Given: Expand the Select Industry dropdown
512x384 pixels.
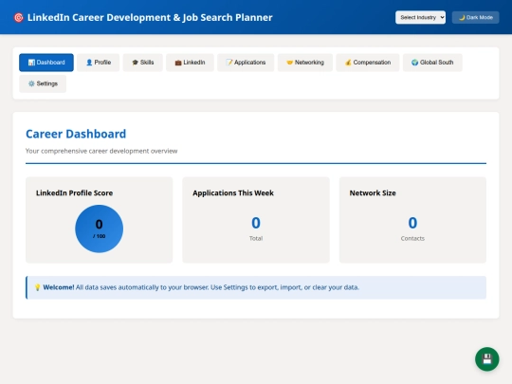Looking at the screenshot, I should point(420,17).
